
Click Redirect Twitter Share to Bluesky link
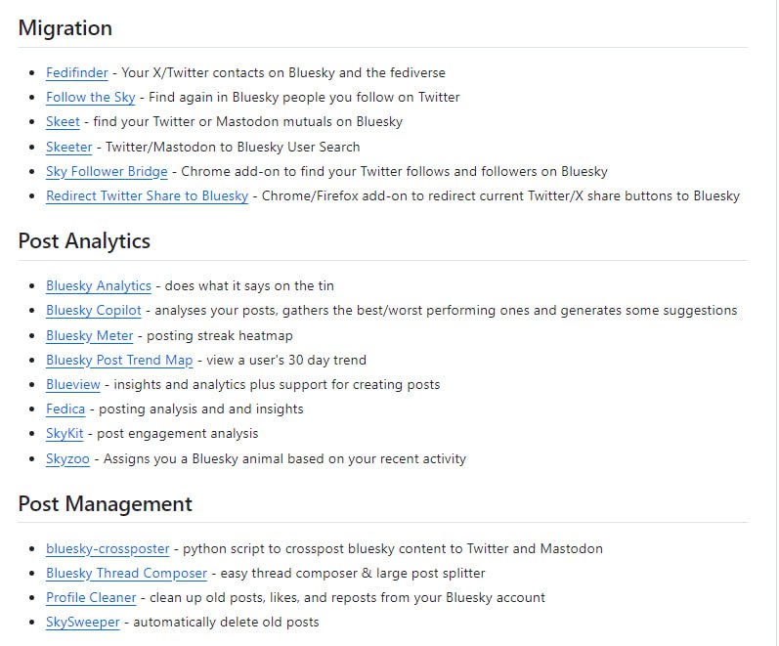(x=147, y=195)
